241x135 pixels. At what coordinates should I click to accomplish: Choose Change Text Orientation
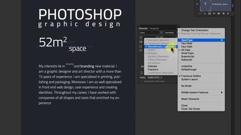click(201, 30)
